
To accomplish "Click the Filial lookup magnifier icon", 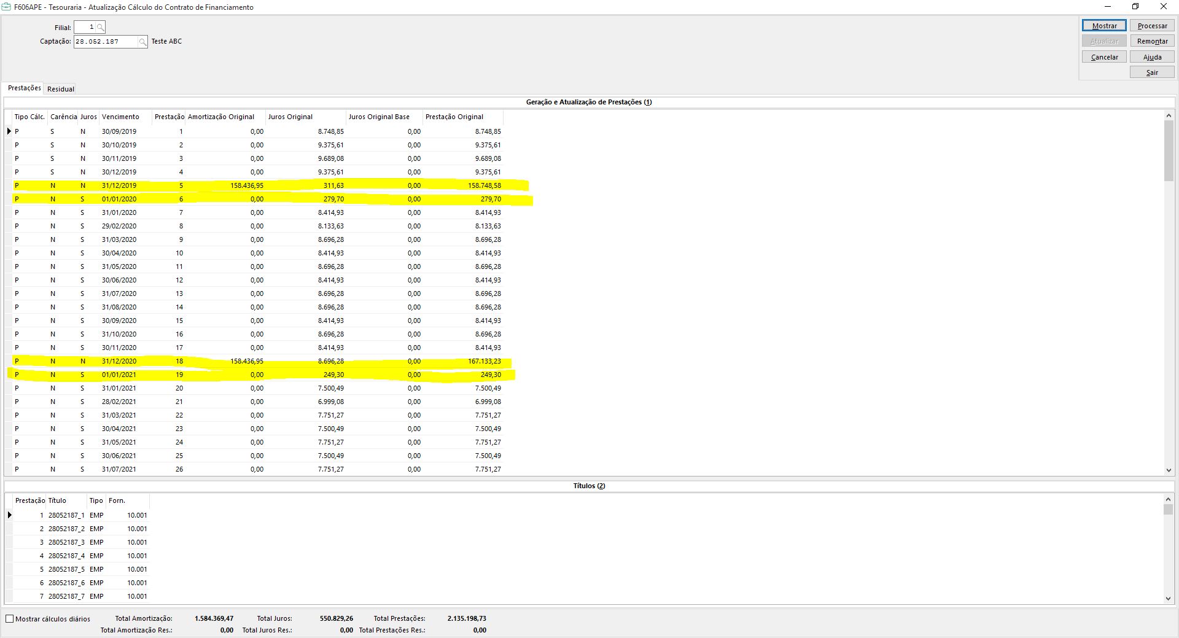I will [x=101, y=27].
